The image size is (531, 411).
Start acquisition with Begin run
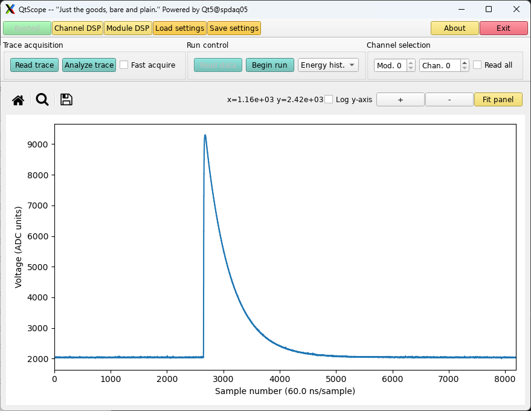pyautogui.click(x=269, y=65)
